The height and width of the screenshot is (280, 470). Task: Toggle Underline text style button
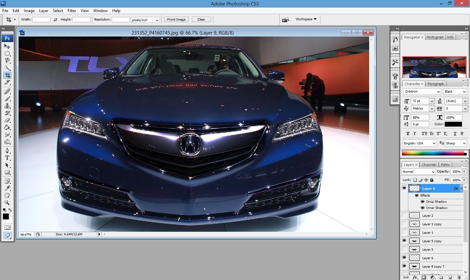455,134
